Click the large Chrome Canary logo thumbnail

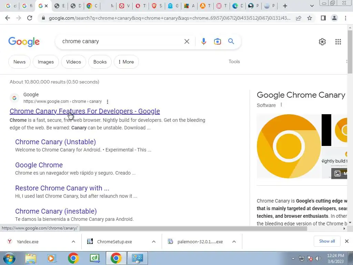[x=289, y=146]
